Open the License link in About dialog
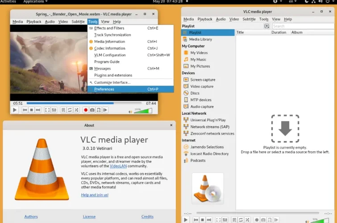337x223 pixels. point(89,217)
